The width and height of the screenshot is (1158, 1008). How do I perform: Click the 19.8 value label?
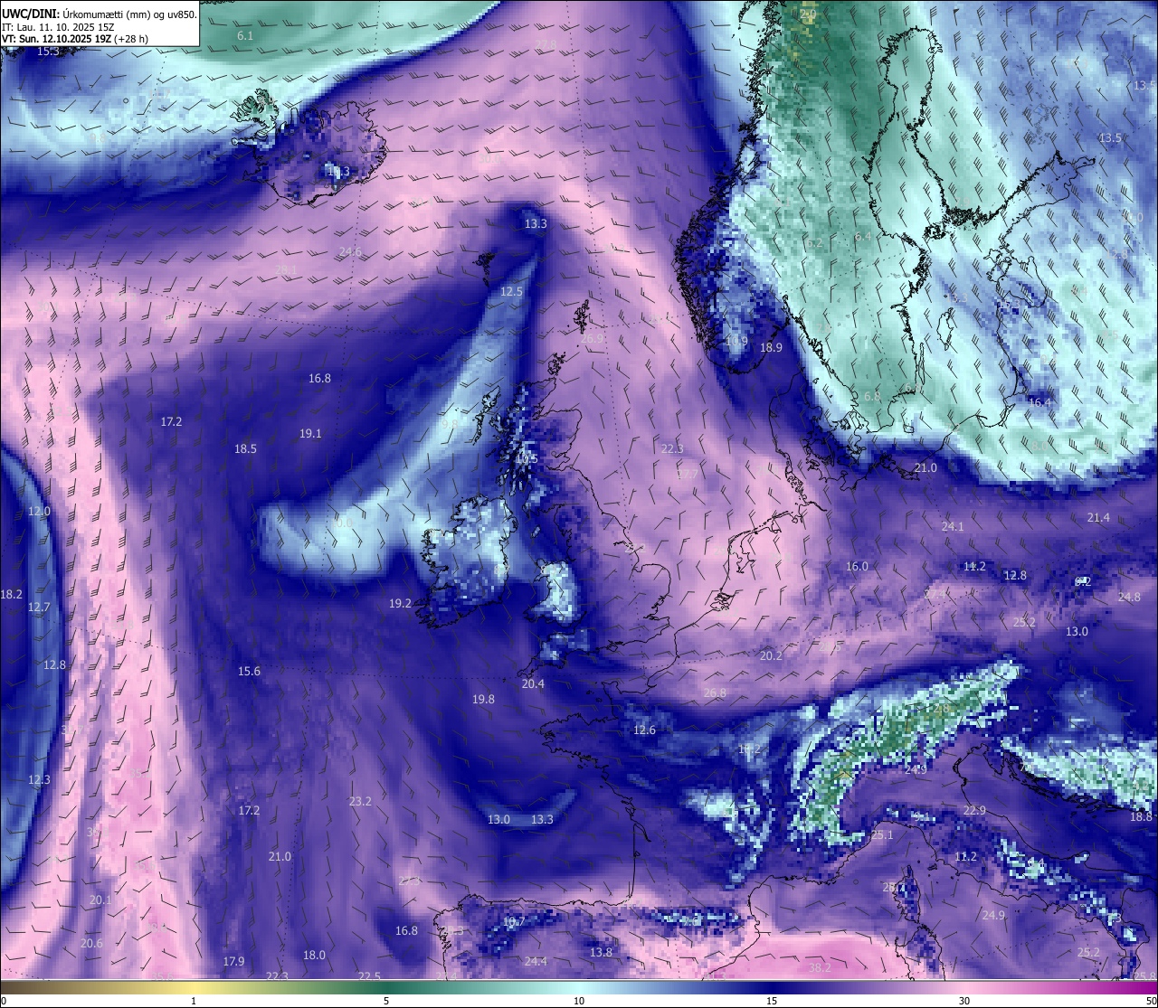pos(483,699)
